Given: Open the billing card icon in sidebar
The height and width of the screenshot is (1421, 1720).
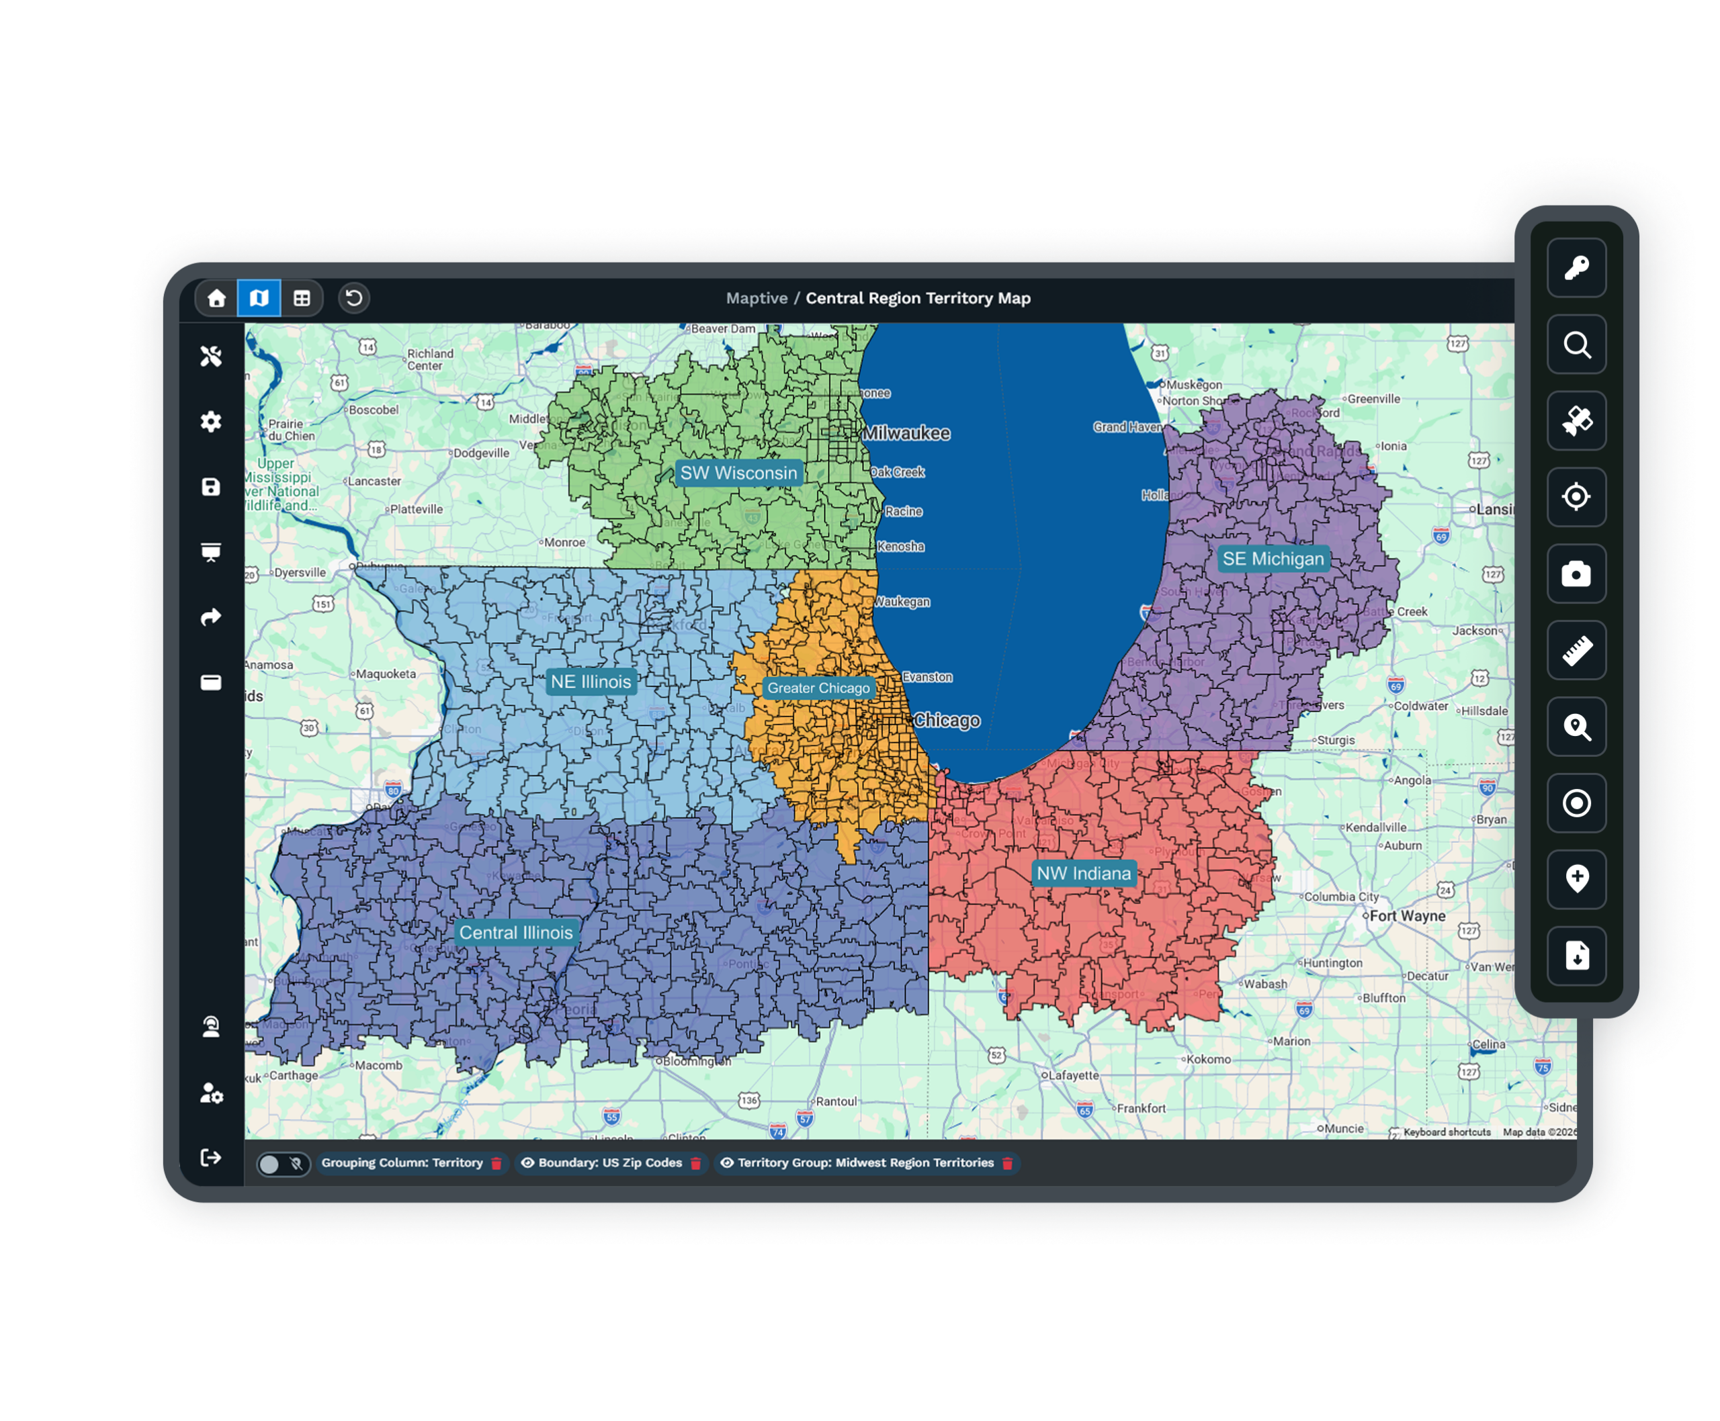Looking at the screenshot, I should [x=212, y=683].
